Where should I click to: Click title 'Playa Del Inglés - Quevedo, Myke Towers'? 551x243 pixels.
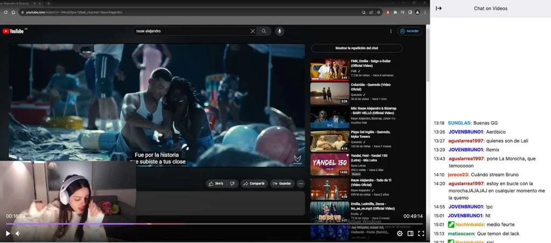[x=371, y=134]
